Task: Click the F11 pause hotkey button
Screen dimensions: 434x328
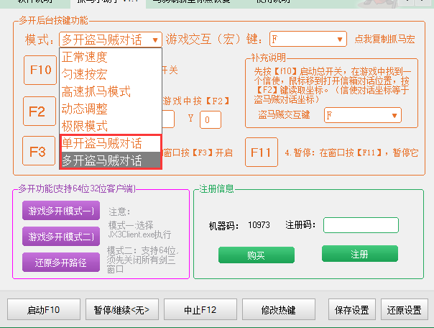Action: click(260, 152)
